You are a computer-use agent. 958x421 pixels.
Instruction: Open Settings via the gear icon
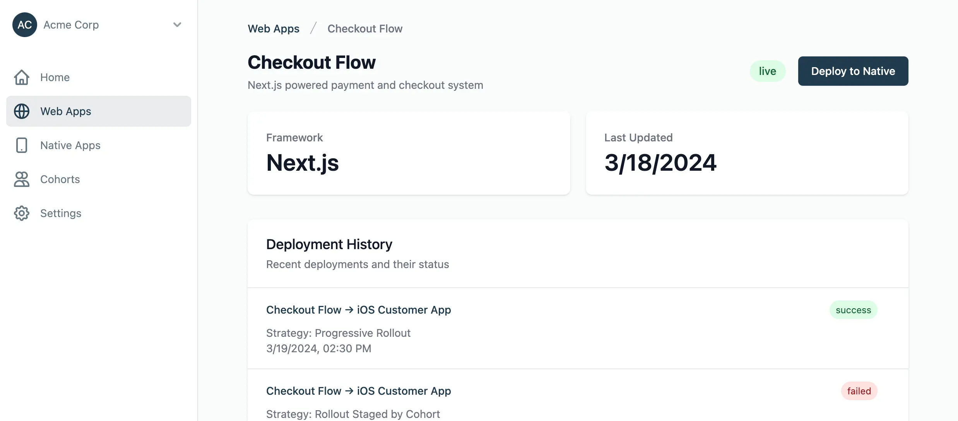(22, 213)
